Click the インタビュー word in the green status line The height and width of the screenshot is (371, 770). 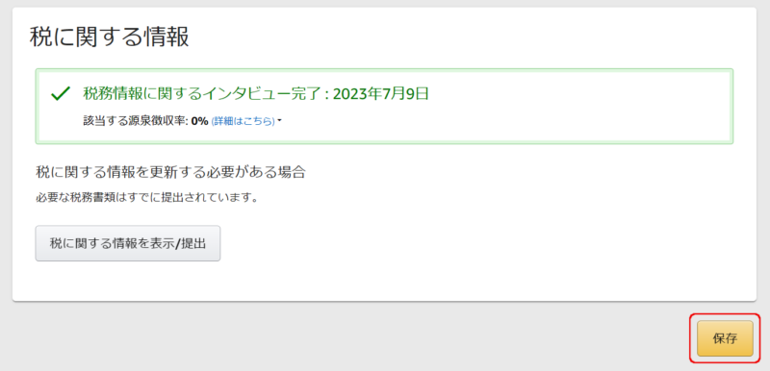(x=231, y=93)
